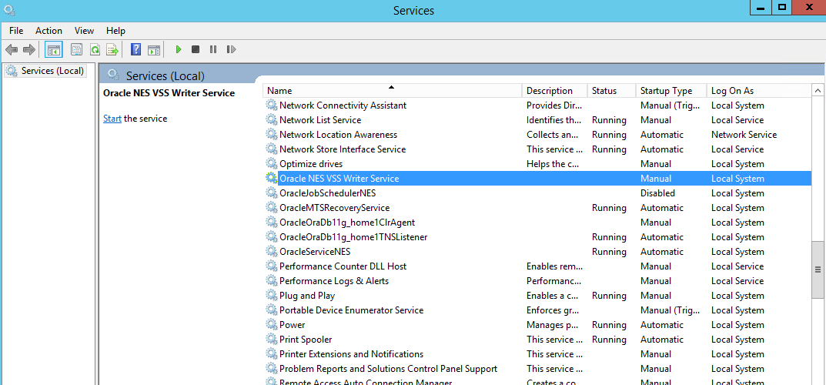Select the OracleMTSRecoveryService name

335,208
